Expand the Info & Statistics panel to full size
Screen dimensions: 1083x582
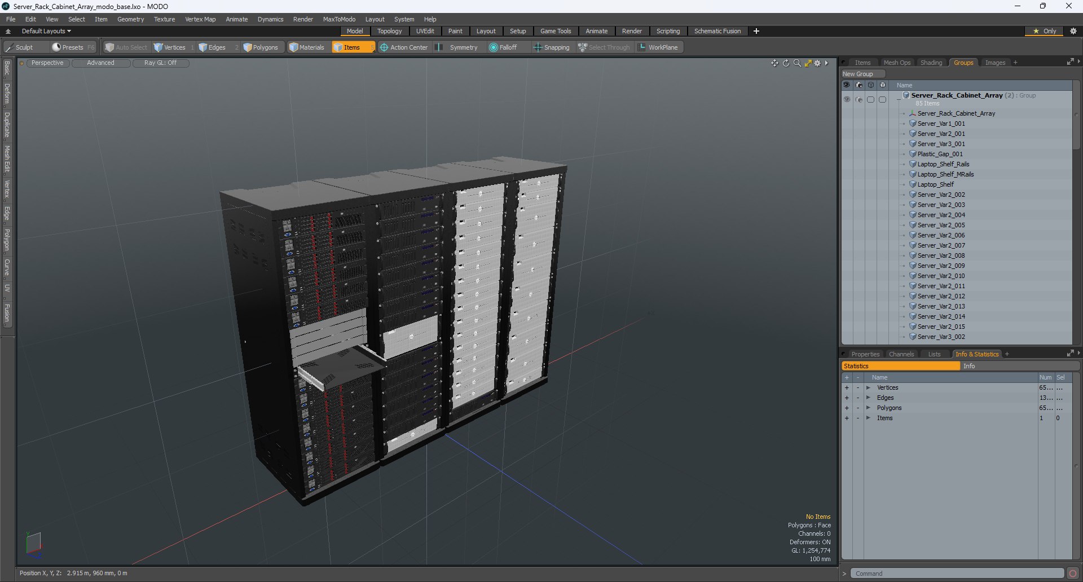tap(1070, 354)
